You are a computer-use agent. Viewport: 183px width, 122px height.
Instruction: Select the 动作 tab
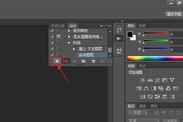73,26
